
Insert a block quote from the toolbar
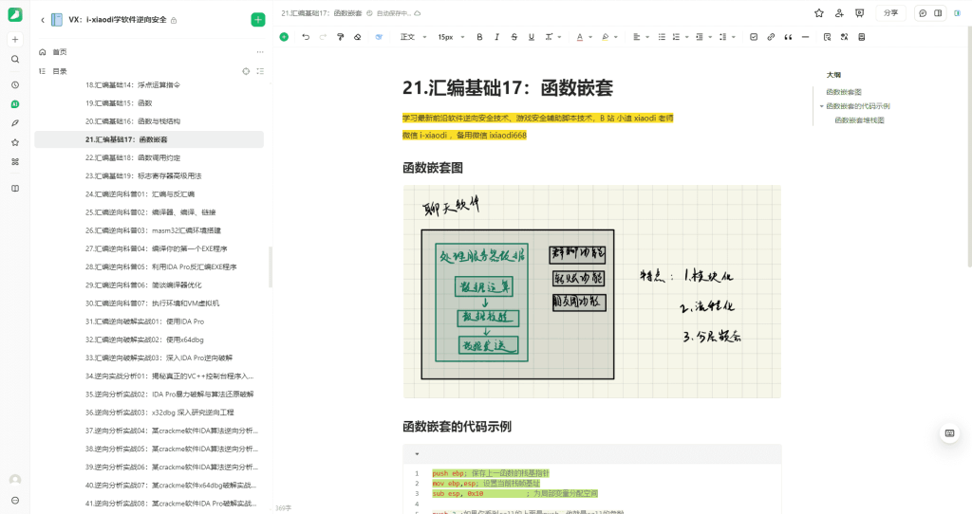(787, 37)
